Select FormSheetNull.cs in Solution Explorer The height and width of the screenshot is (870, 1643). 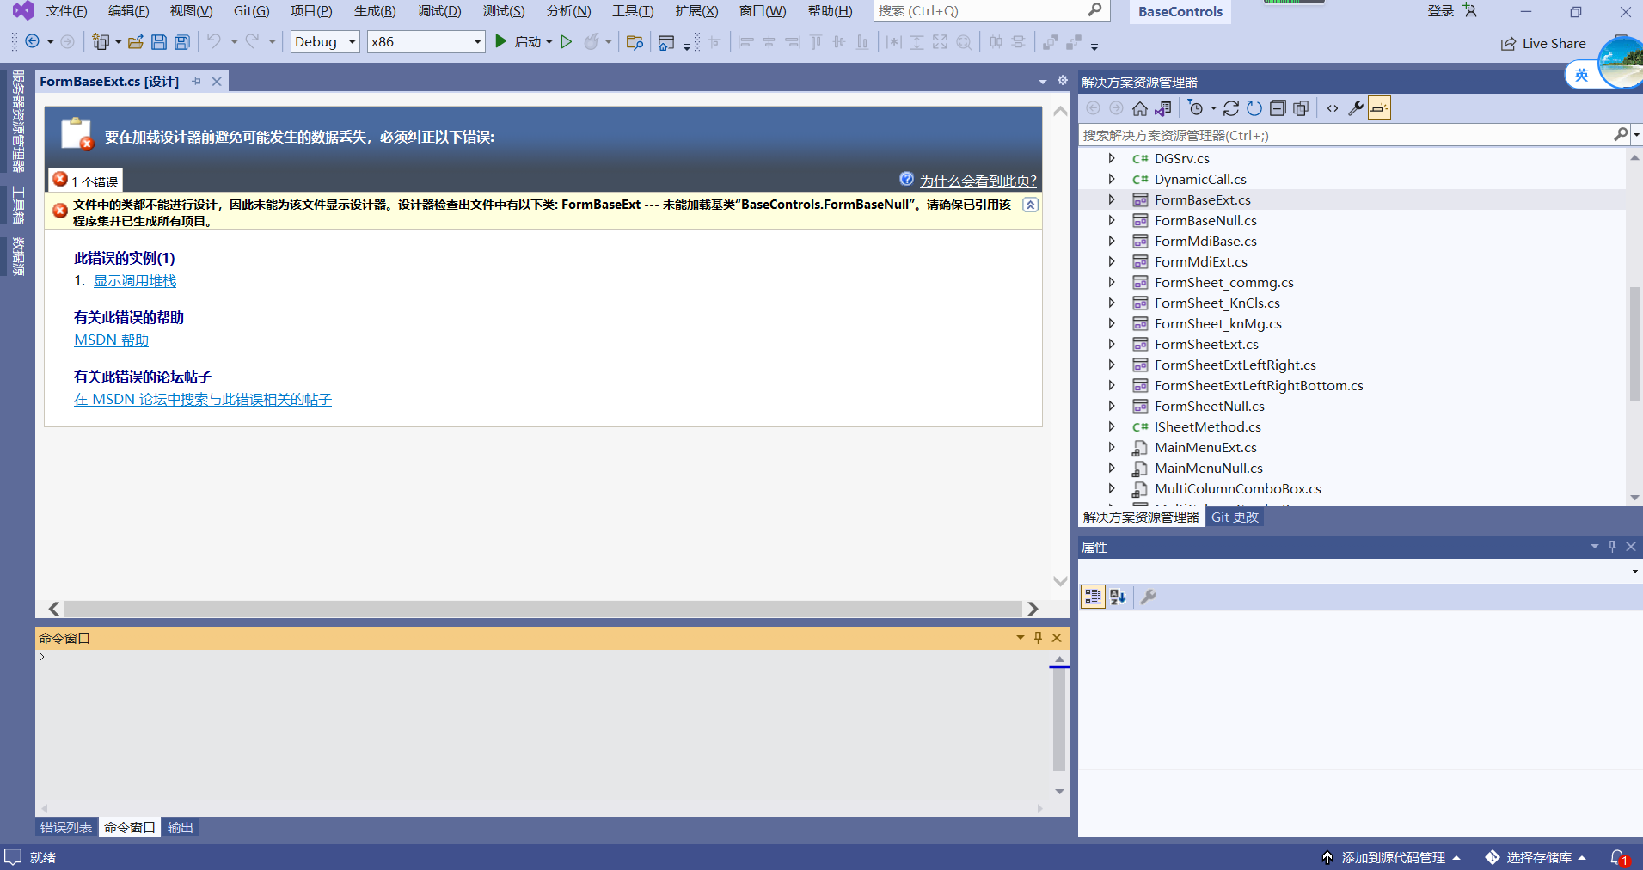coord(1209,406)
